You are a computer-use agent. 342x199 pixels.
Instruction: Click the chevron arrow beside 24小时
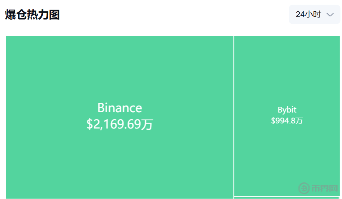pos(330,15)
